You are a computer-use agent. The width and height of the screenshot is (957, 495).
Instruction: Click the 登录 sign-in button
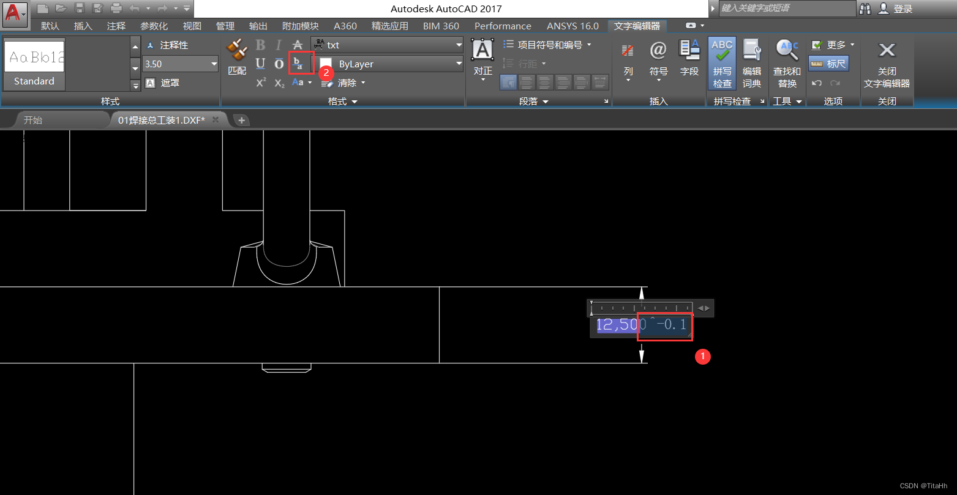pos(896,9)
